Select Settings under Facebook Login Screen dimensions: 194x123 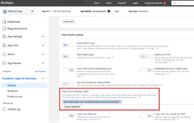[x=24, y=85]
